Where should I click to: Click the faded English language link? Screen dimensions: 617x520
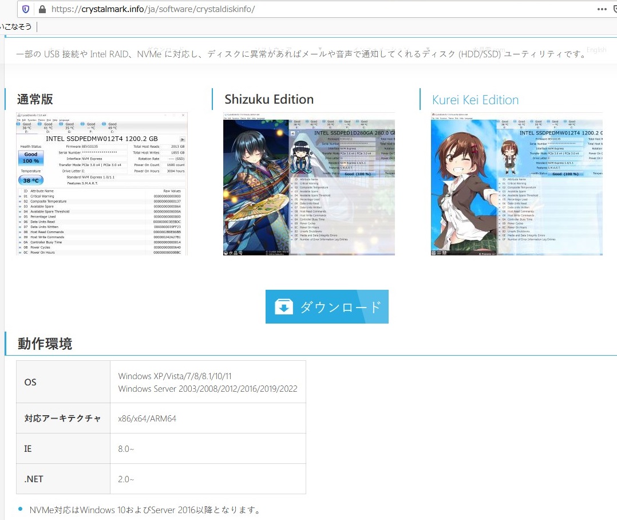click(x=596, y=50)
